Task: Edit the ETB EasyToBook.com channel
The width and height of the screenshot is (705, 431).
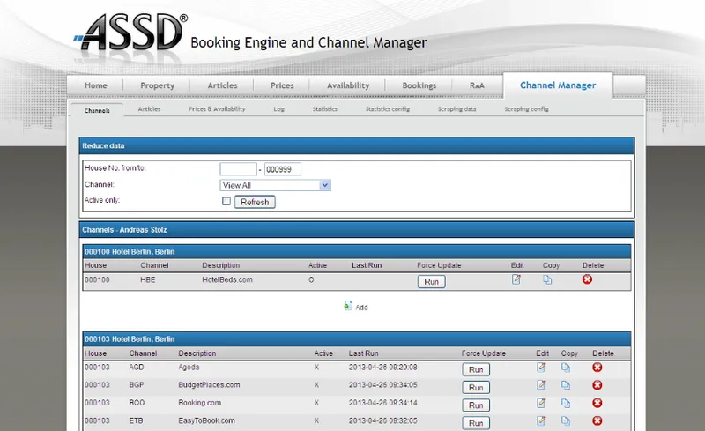Action: [x=541, y=420]
